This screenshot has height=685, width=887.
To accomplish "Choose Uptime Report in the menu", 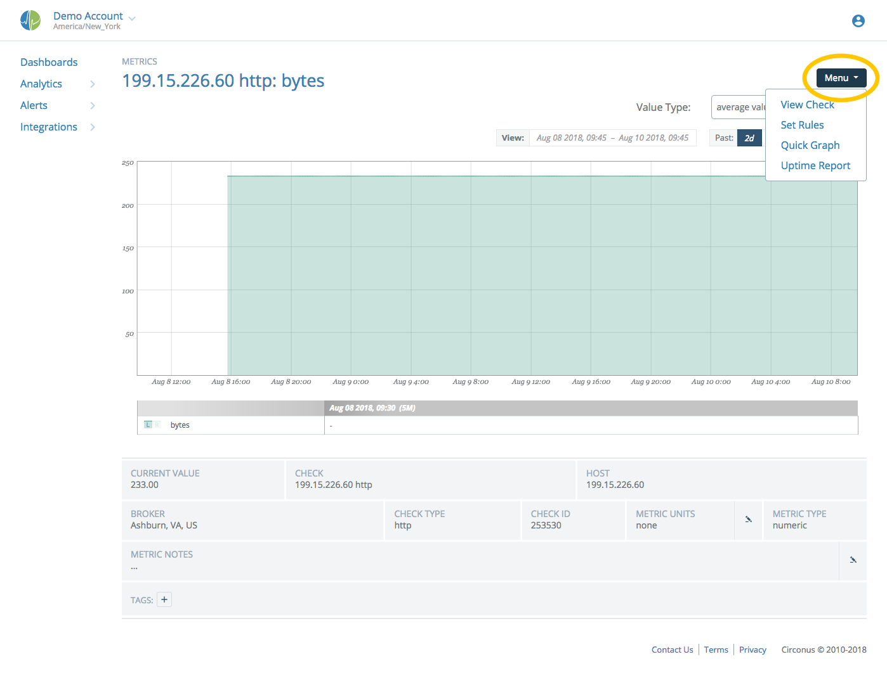I will tap(815, 165).
